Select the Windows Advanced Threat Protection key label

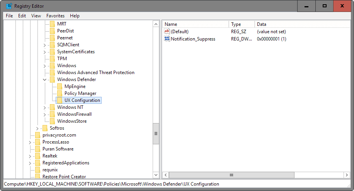[96, 73]
